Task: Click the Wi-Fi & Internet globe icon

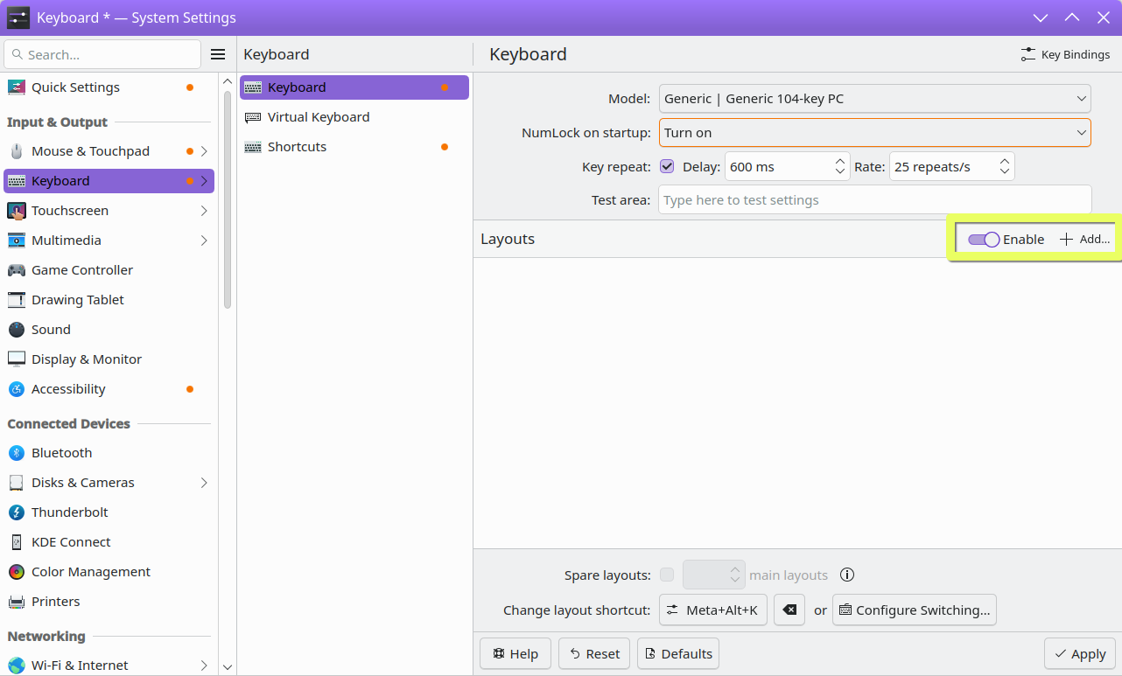Action: 17,666
